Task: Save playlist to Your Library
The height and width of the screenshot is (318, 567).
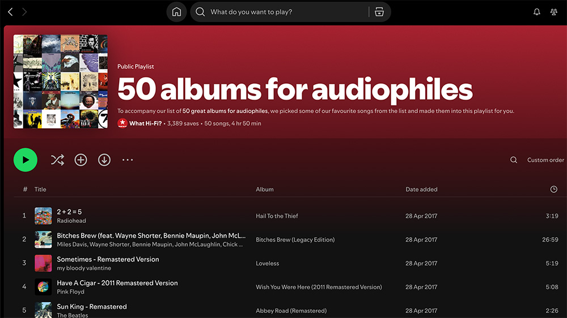Action: click(81, 160)
